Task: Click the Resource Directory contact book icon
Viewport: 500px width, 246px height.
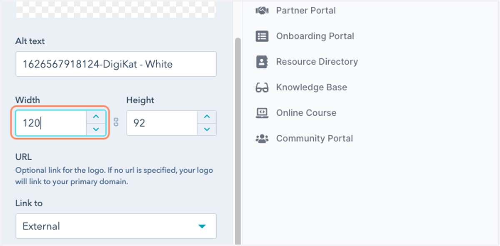Action: click(x=262, y=62)
